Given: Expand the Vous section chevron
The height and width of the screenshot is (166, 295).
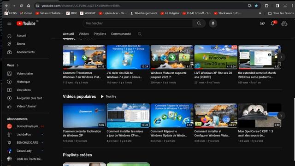Looking at the screenshot, I should (x=18, y=65).
